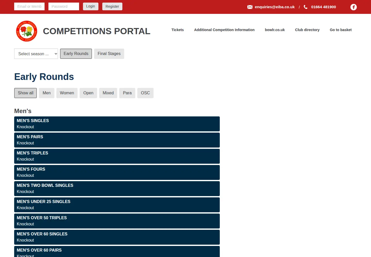Visit the bowlr.co.uk link

tap(275, 30)
